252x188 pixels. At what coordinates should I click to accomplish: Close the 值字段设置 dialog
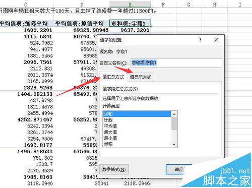pos(216,40)
